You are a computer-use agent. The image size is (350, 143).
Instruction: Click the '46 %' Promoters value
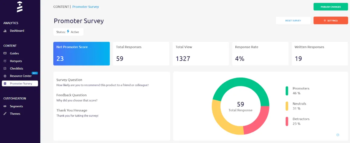[x=296, y=93]
